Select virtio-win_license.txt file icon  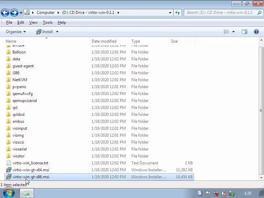pyautogui.click(x=9, y=163)
